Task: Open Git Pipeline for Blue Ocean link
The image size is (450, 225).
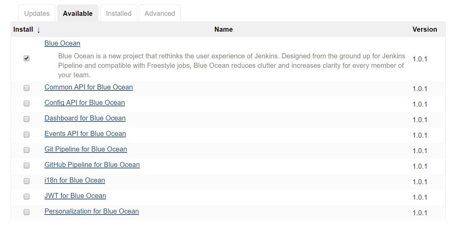Action: [86, 149]
